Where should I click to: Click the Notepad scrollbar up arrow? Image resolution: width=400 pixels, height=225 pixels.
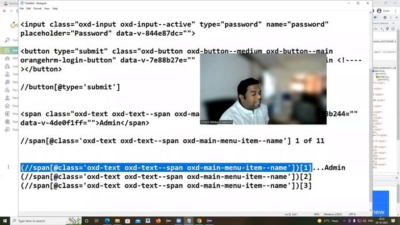(371, 12)
